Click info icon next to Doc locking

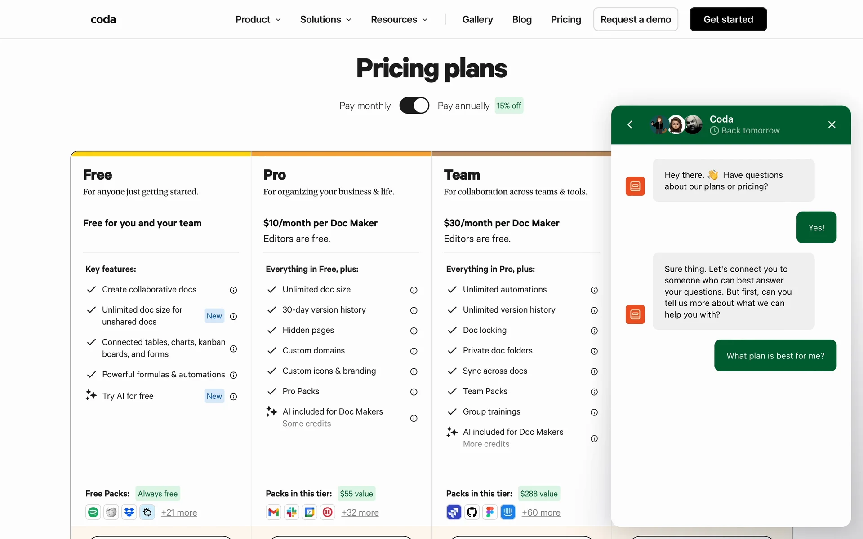click(594, 331)
